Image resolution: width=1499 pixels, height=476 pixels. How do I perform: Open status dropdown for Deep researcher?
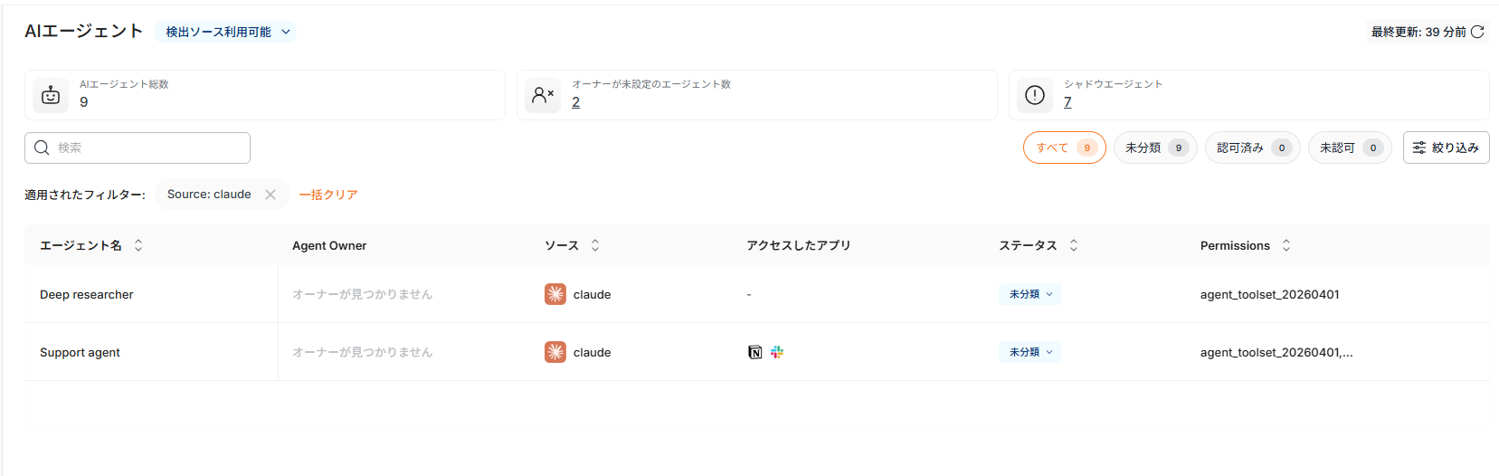click(1030, 294)
